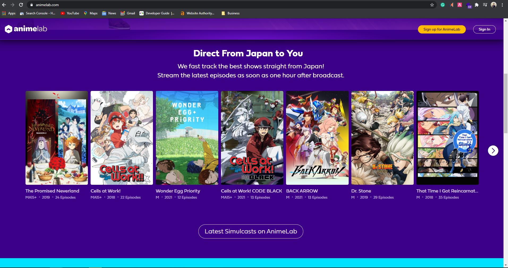The height and width of the screenshot is (268, 508).
Task: Click the AnimeLab logo
Action: tap(26, 29)
